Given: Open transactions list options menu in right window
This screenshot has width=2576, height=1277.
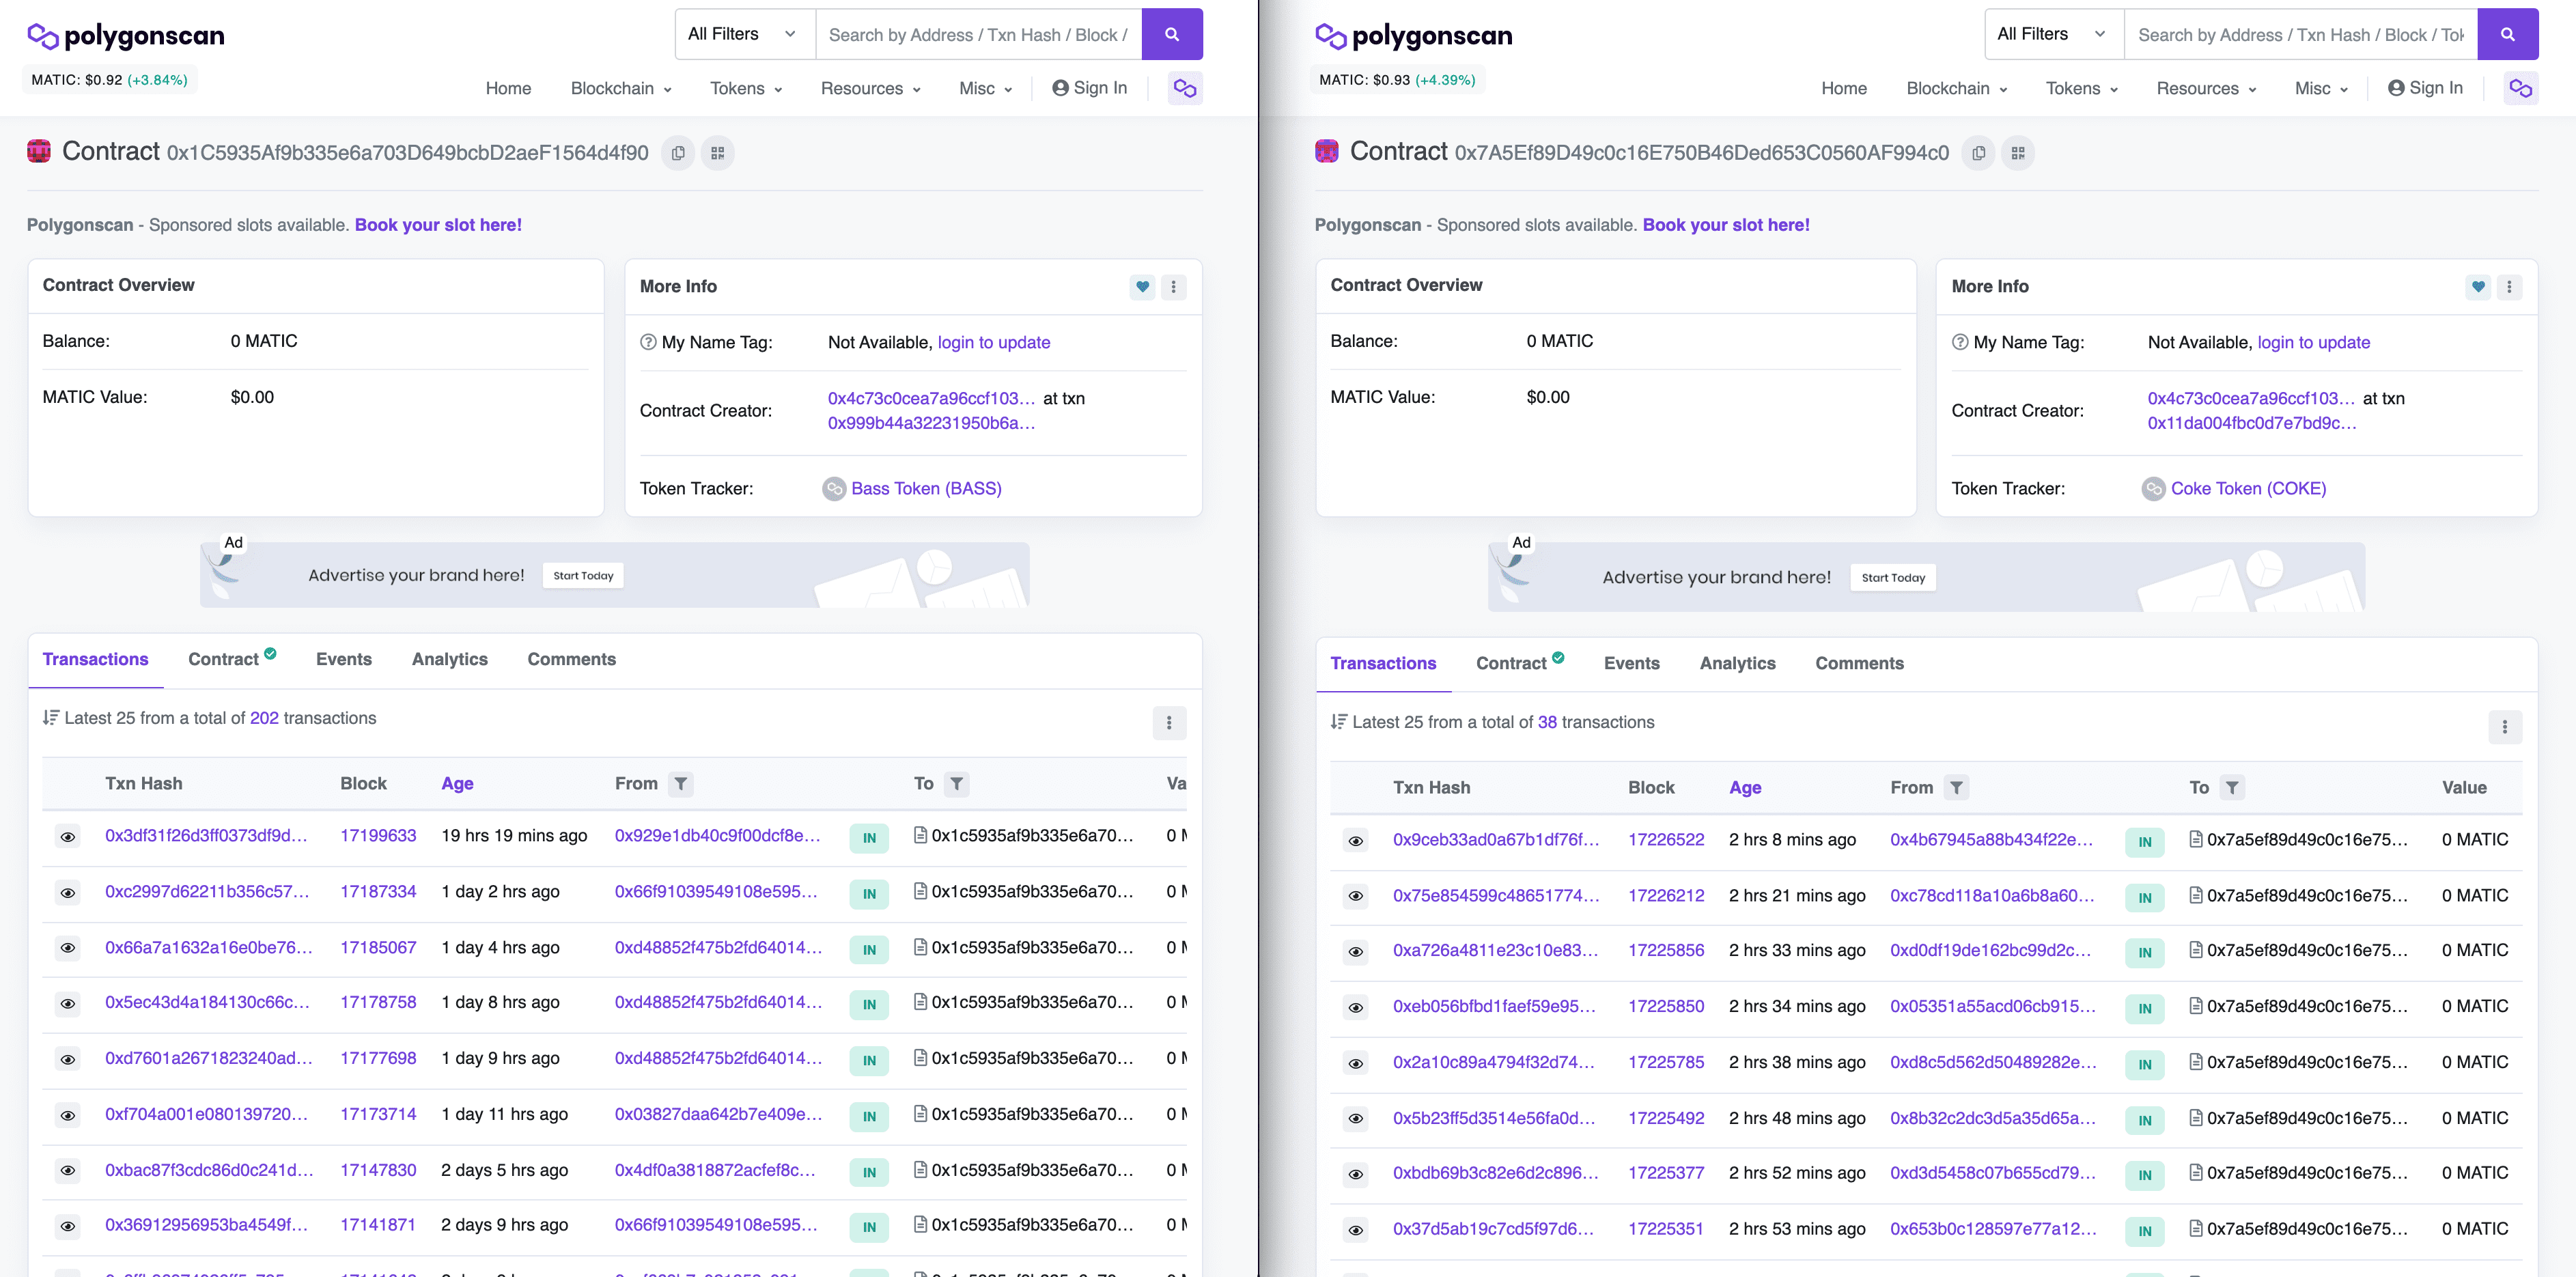Looking at the screenshot, I should (x=2505, y=726).
